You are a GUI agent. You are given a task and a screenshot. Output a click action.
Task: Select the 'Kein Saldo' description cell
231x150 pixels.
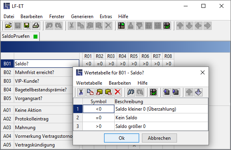[161, 118]
